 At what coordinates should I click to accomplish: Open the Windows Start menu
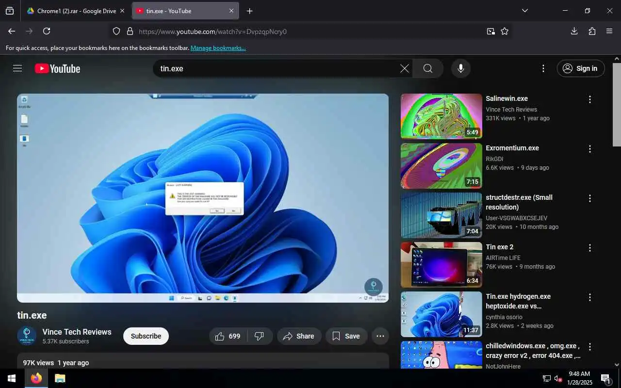12,378
